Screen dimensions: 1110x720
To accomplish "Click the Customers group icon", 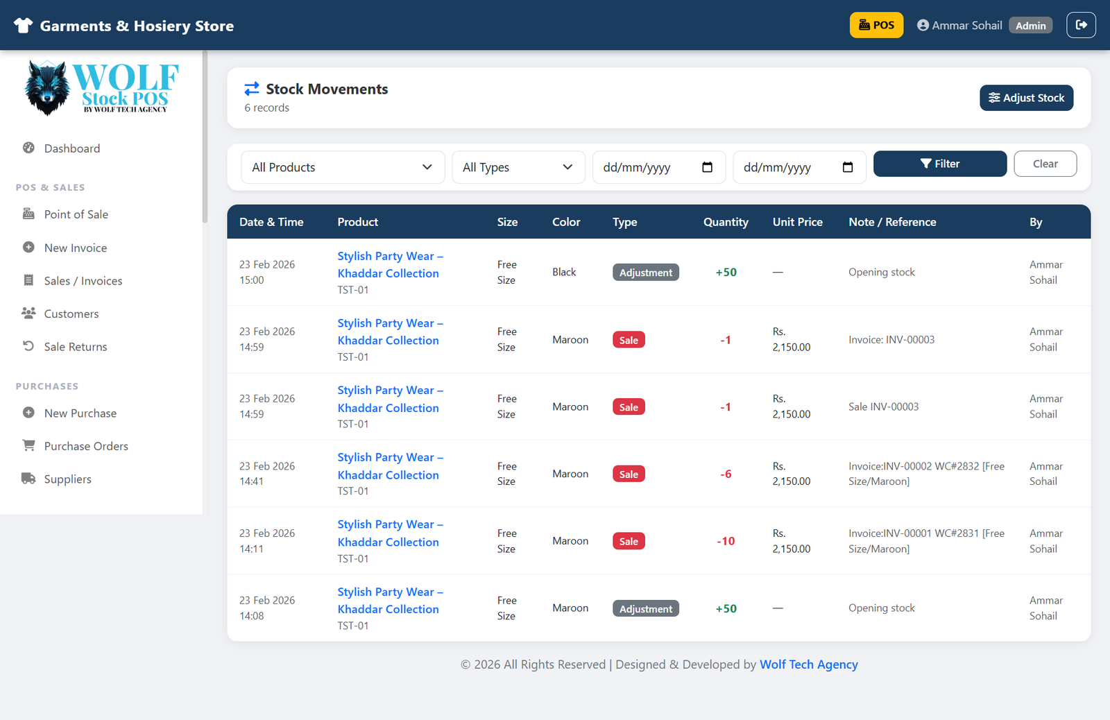I will [x=28, y=313].
